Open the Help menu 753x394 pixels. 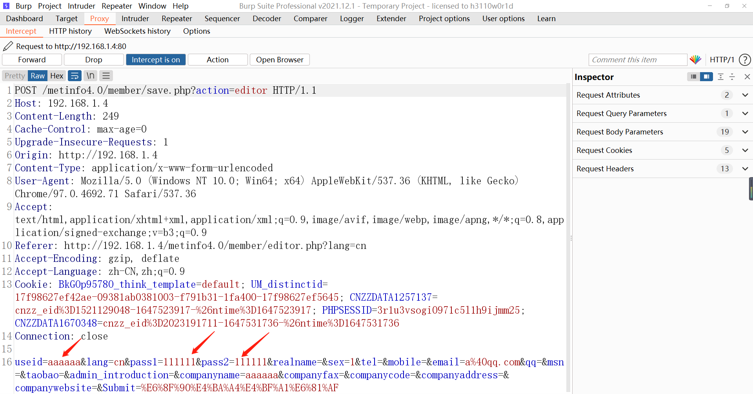[x=180, y=6]
